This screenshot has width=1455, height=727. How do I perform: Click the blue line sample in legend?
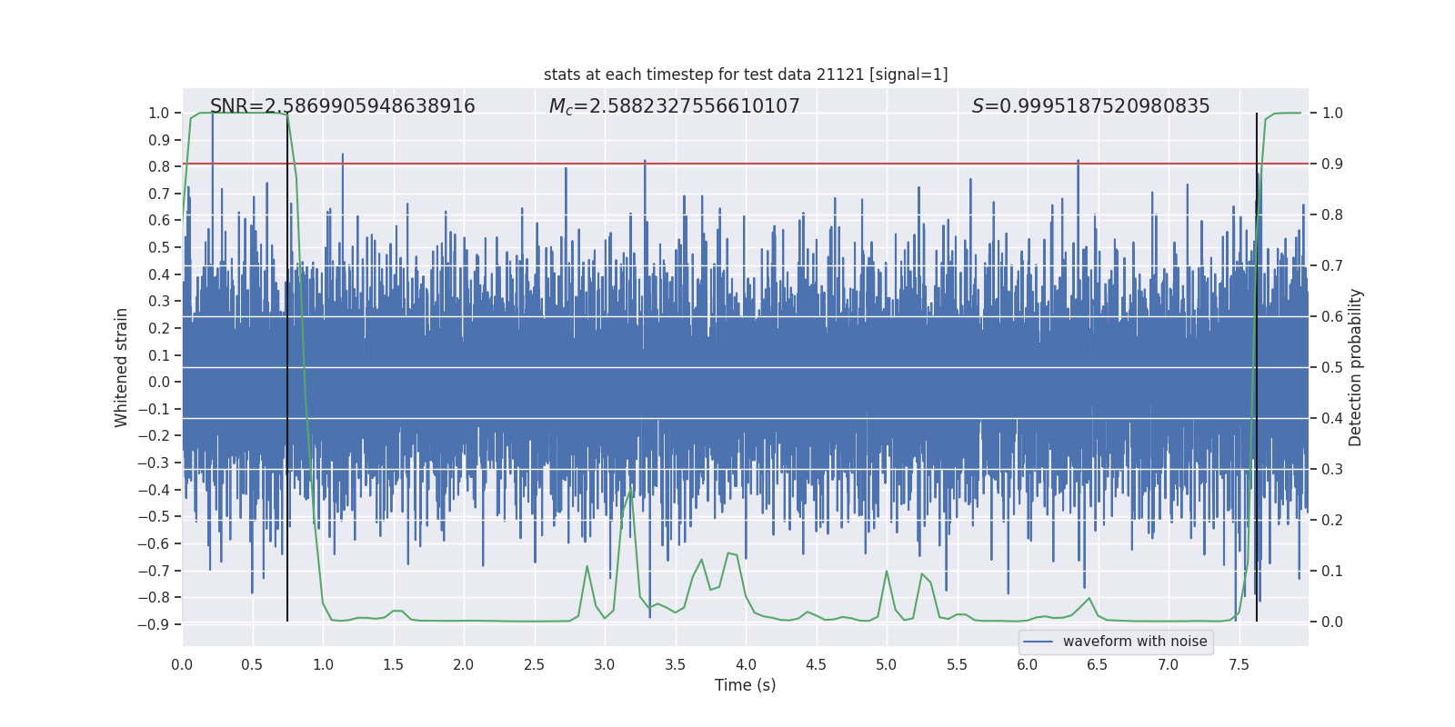[1038, 642]
